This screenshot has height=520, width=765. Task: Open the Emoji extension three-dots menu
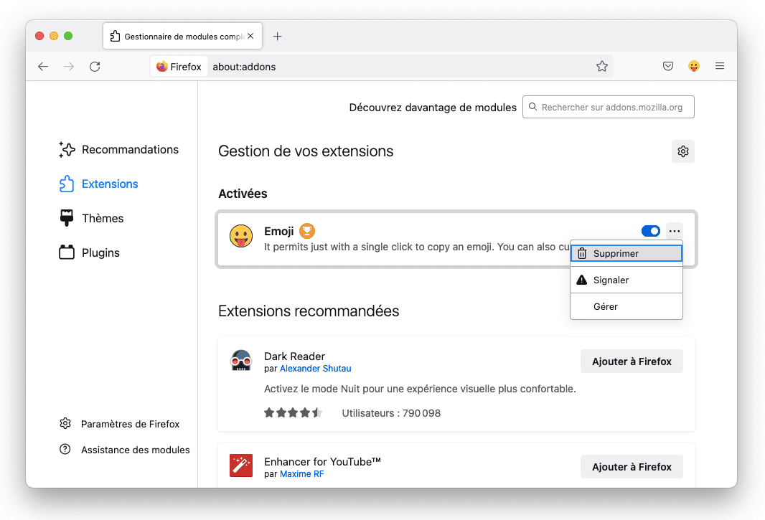[675, 231]
